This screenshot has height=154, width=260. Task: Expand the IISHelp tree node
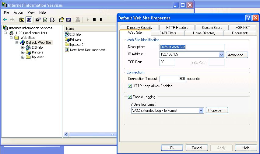coord(23,47)
